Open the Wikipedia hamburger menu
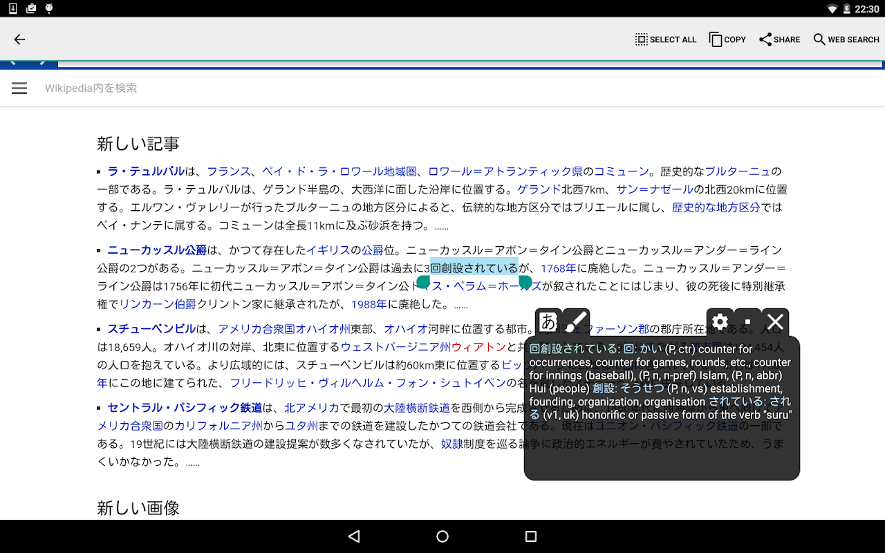Viewport: 885px width, 553px height. (19, 88)
